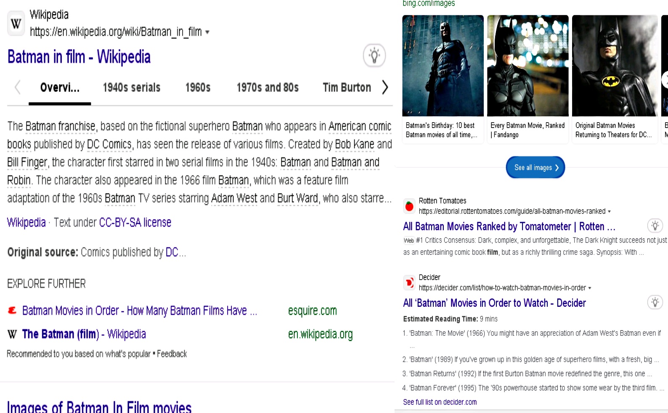Click the DC link in Original source
The image size is (668, 413).
pos(172,252)
